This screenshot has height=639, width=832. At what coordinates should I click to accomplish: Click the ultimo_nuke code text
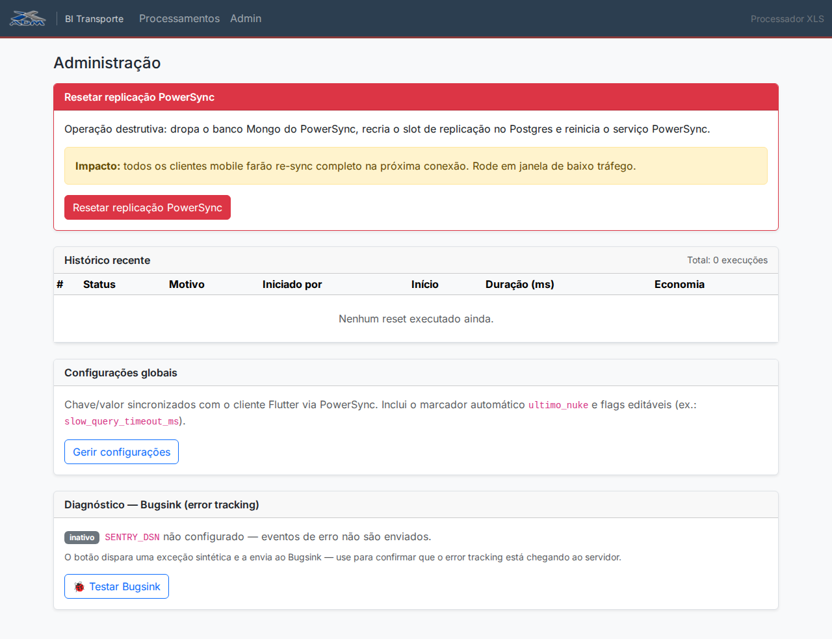558,405
